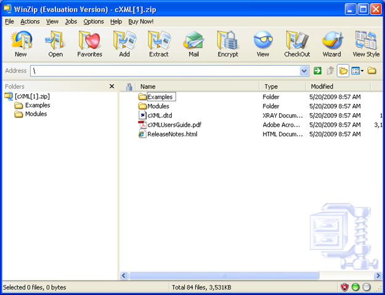Open the Favorites zip folders icon
385x295 pixels.
tap(89, 44)
